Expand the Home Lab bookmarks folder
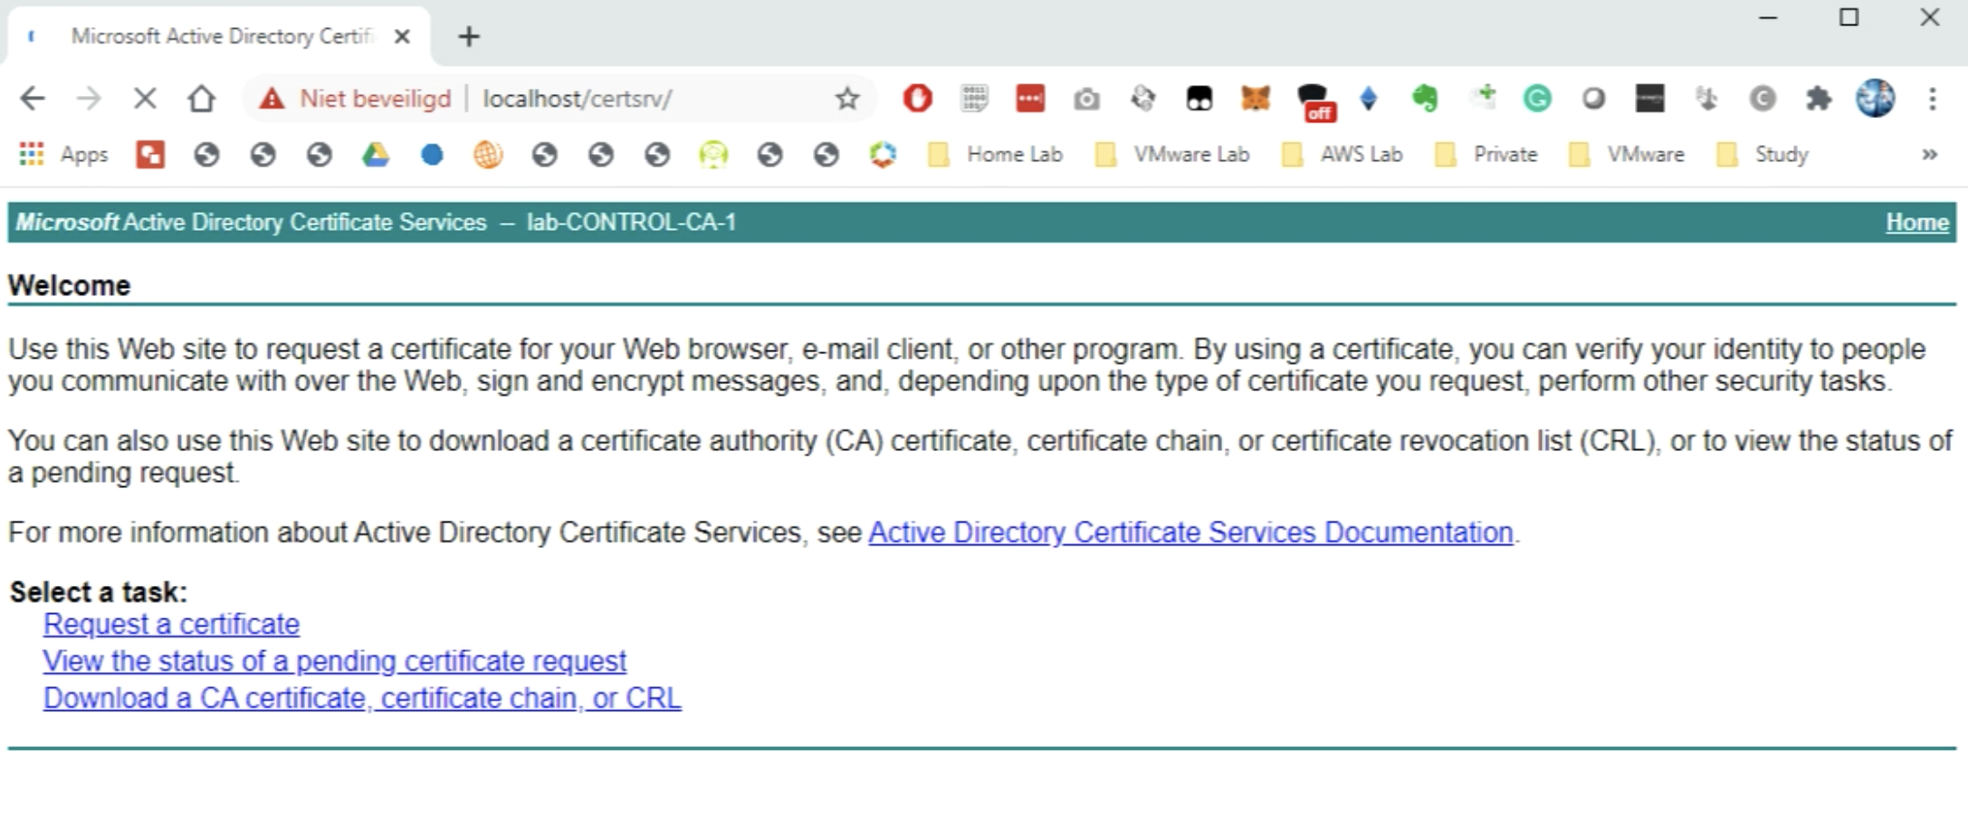Screen dimensions: 1968x815 (997, 155)
